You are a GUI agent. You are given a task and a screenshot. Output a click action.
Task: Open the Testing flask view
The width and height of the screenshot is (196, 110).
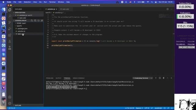pyautogui.click(x=9, y=42)
